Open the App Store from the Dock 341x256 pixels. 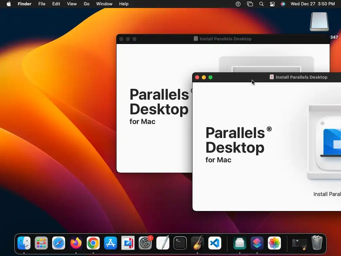pos(111,243)
